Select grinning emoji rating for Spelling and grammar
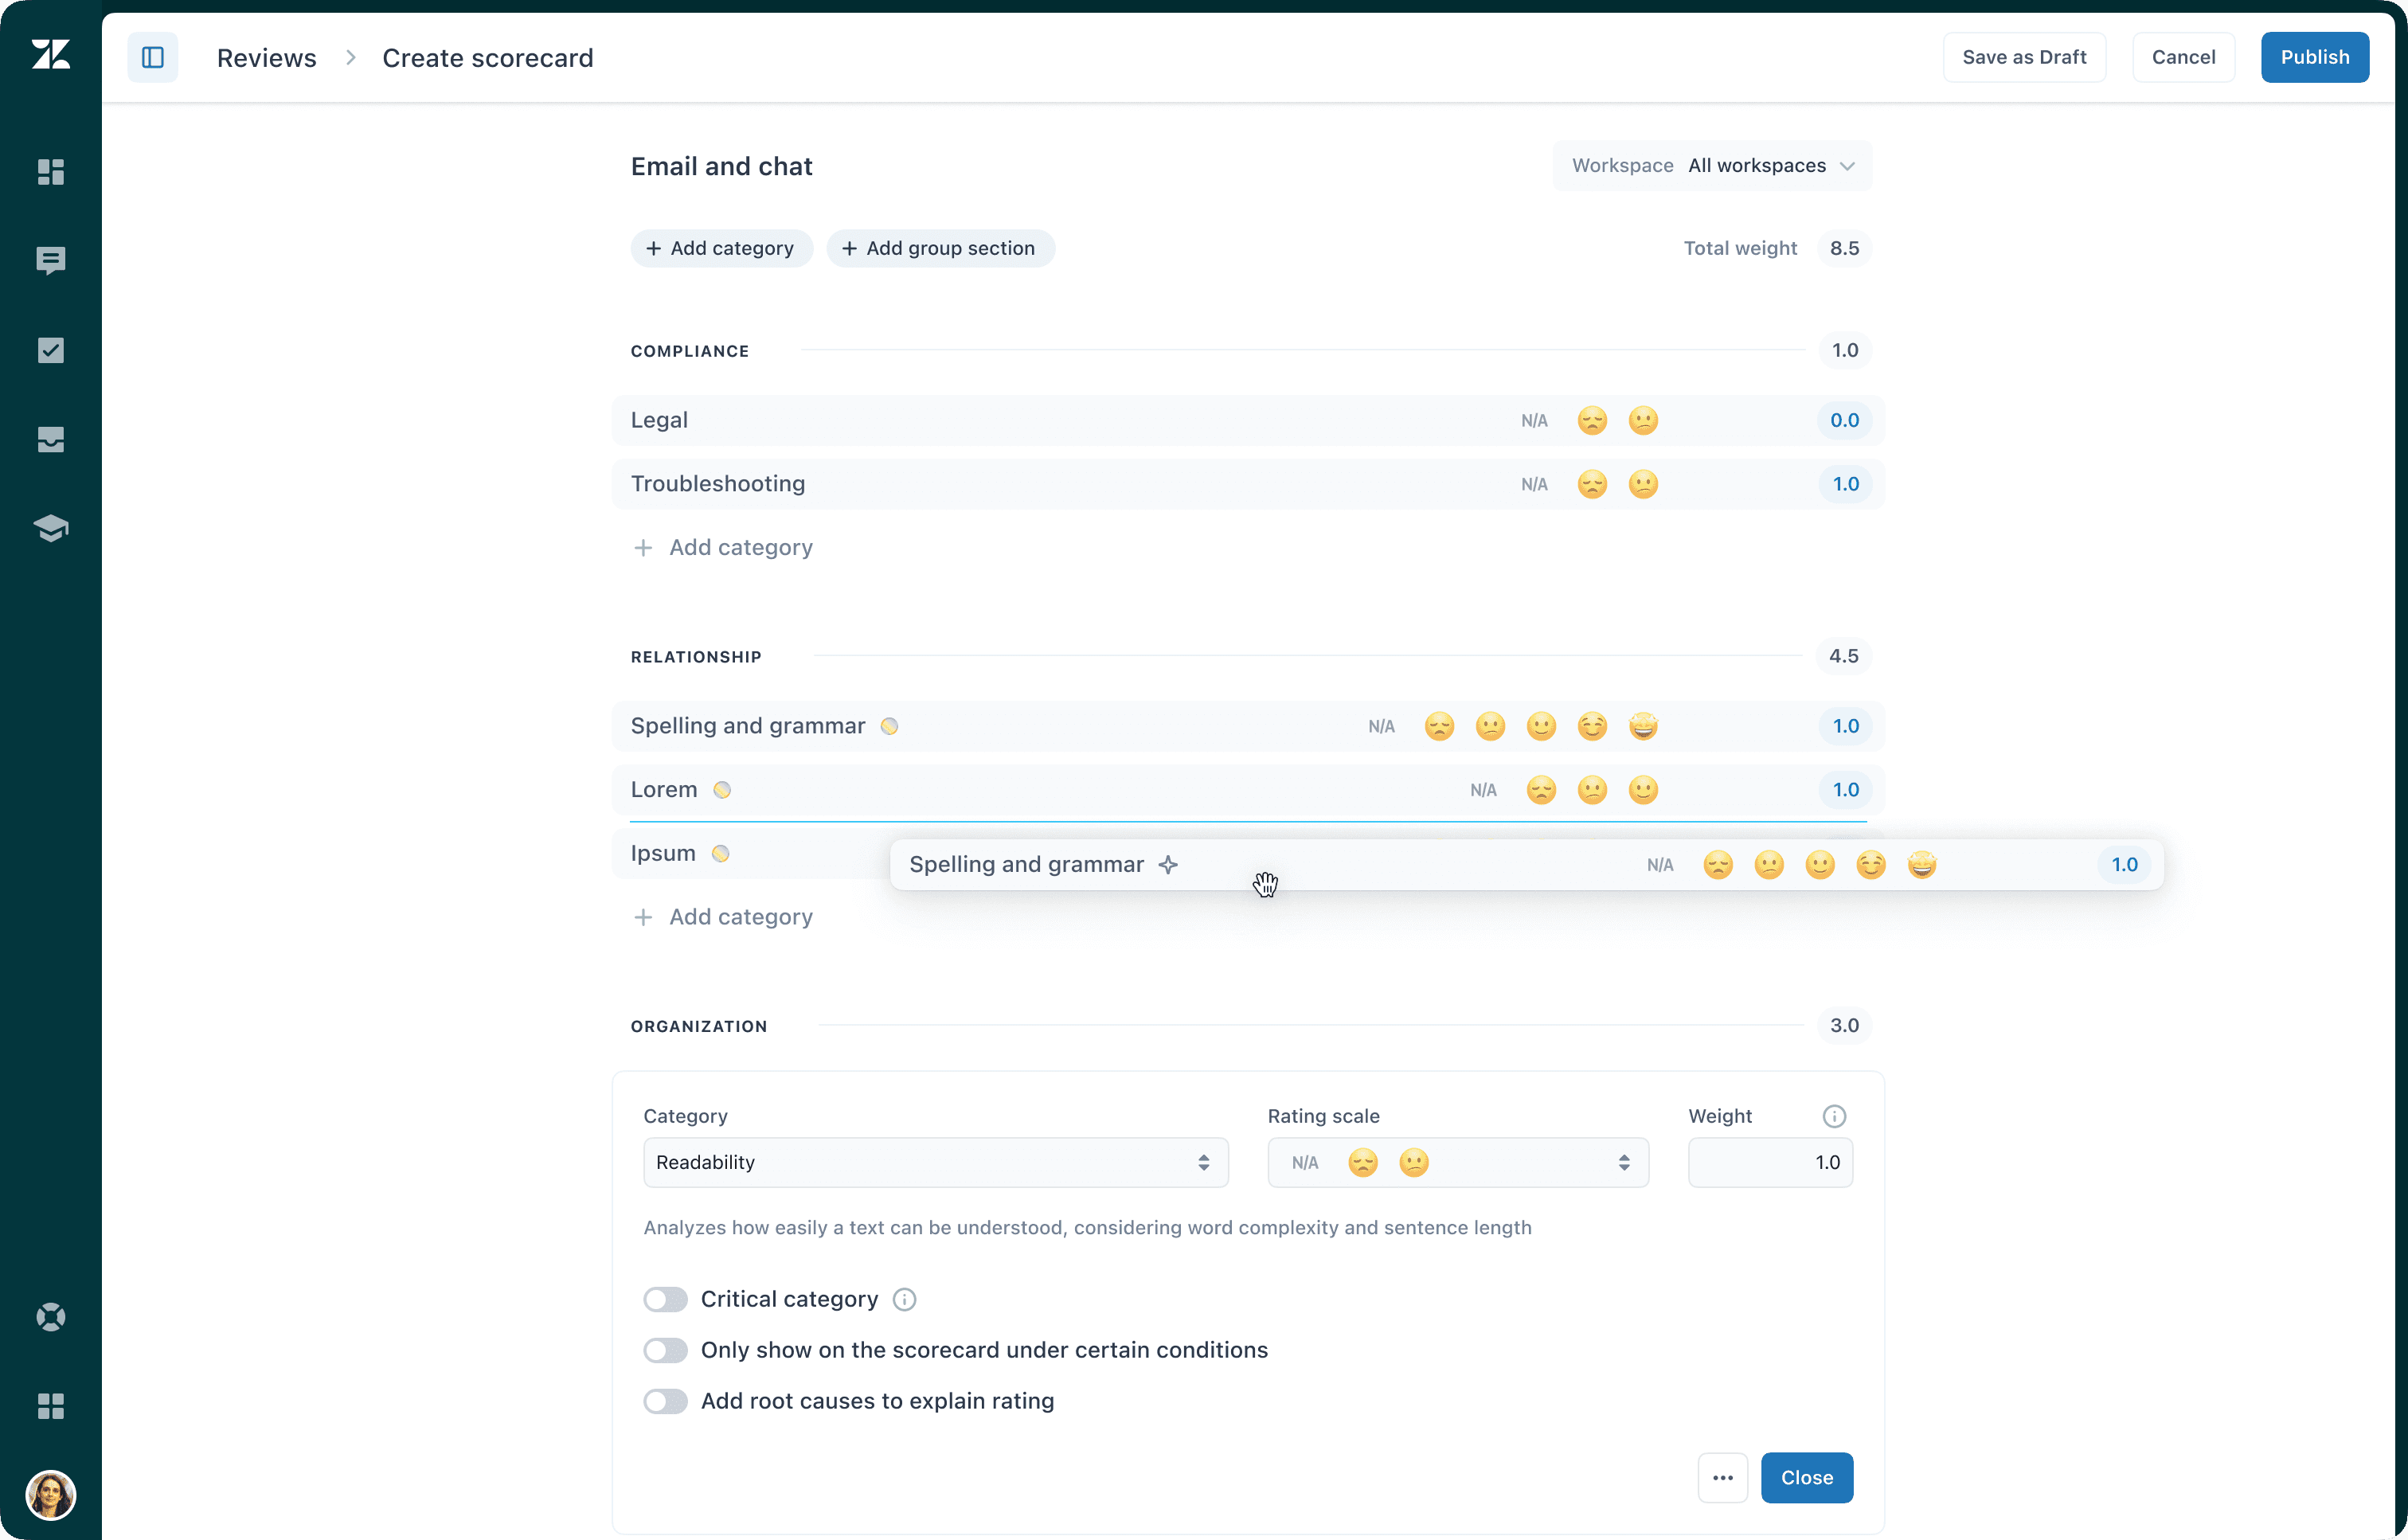Image resolution: width=2408 pixels, height=1540 pixels. point(1643,726)
